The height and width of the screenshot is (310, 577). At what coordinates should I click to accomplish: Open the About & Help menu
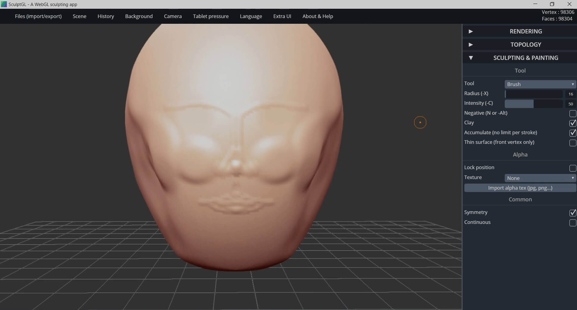[x=318, y=16]
